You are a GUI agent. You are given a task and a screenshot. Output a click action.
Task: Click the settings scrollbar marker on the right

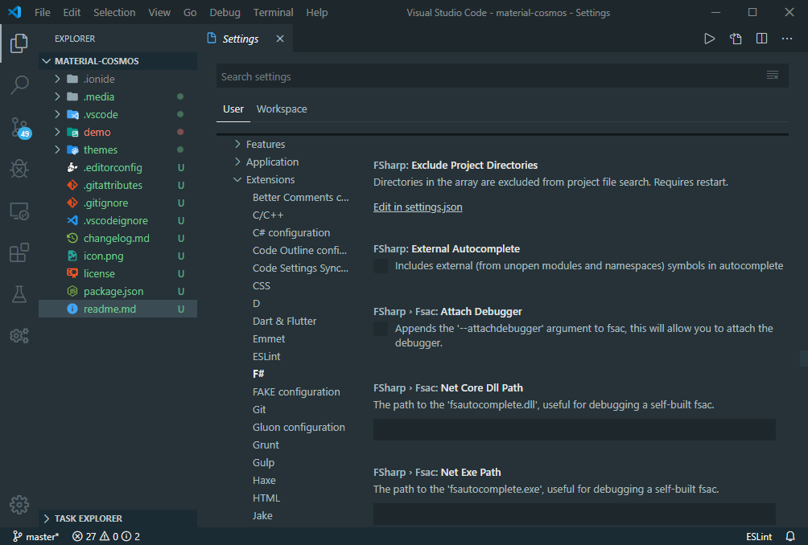click(803, 359)
